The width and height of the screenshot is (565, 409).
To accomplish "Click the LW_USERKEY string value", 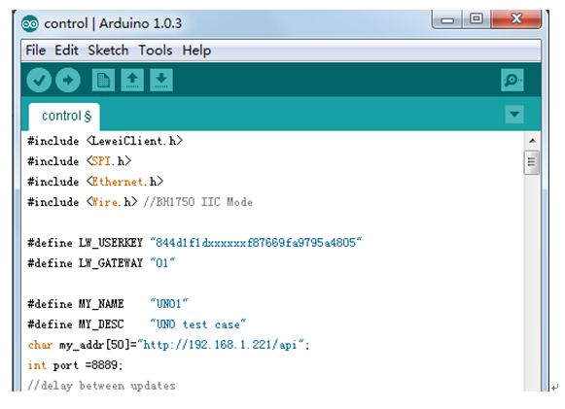I will click(256, 242).
